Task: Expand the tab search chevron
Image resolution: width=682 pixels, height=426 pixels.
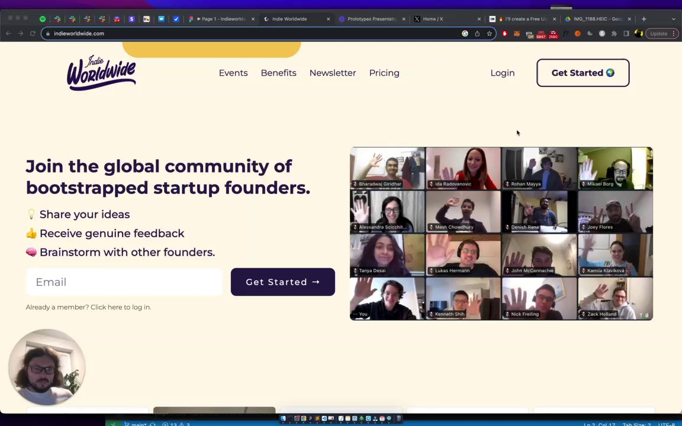Action: (674, 19)
